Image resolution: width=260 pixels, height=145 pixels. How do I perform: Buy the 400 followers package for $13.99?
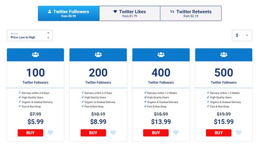[156, 133]
